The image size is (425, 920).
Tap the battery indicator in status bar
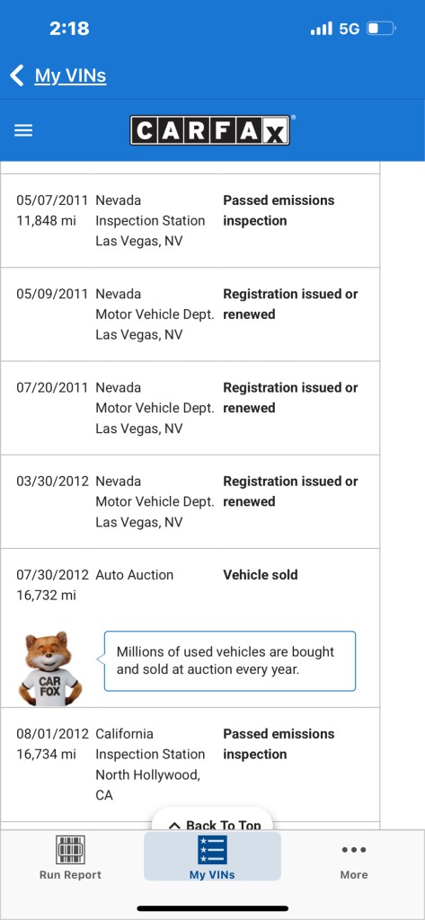382,28
